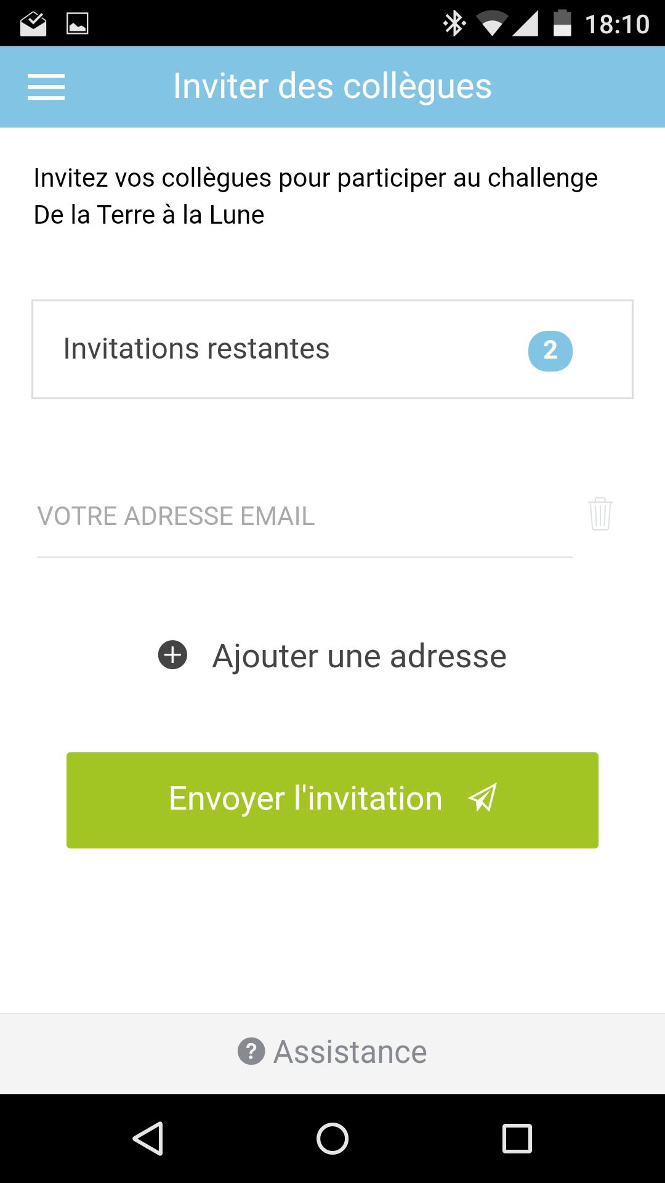Click the Ajouter une adresse label

pyautogui.click(x=359, y=655)
